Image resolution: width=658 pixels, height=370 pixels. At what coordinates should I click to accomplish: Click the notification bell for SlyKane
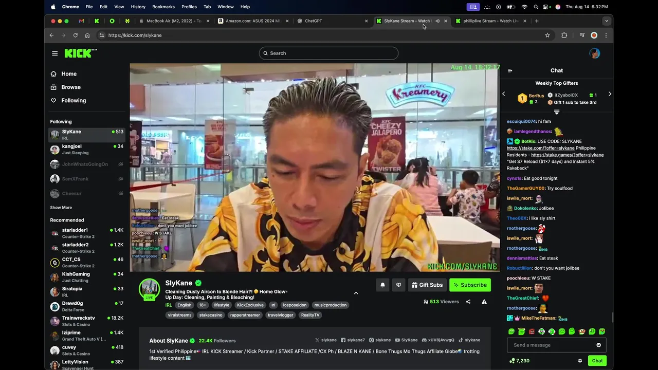tap(382, 285)
